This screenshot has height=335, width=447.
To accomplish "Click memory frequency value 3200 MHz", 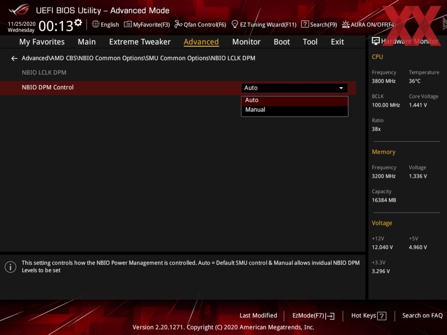I will pyautogui.click(x=384, y=176).
